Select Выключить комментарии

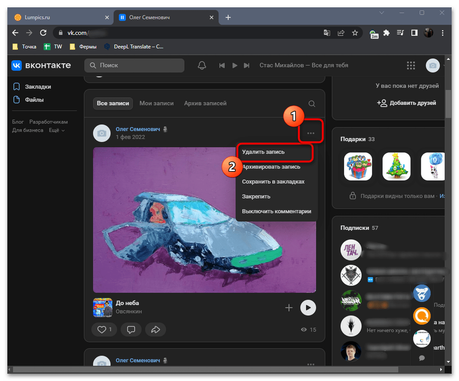[x=277, y=211]
